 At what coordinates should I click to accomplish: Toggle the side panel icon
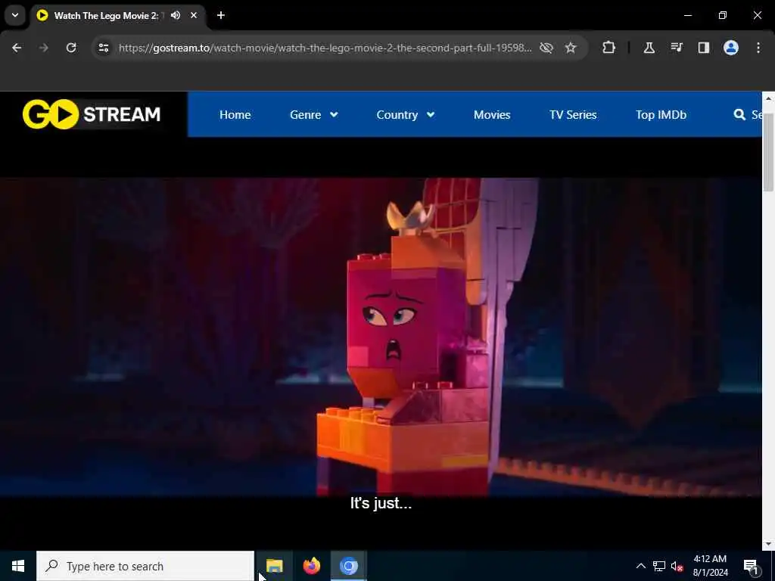point(704,48)
